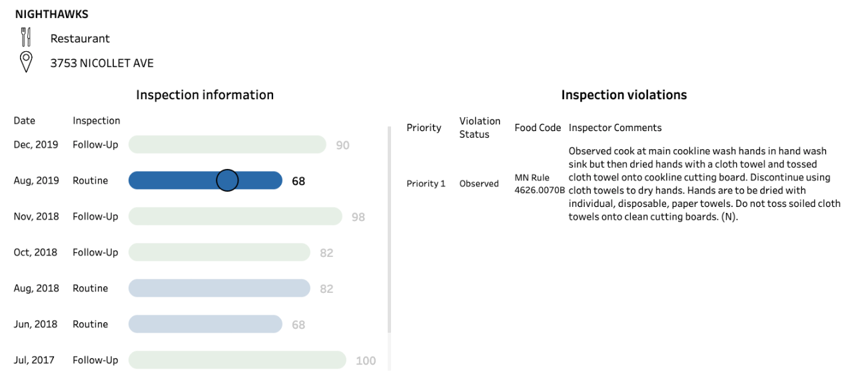Click the Date column header
This screenshot has width=846, height=382.
coord(25,120)
